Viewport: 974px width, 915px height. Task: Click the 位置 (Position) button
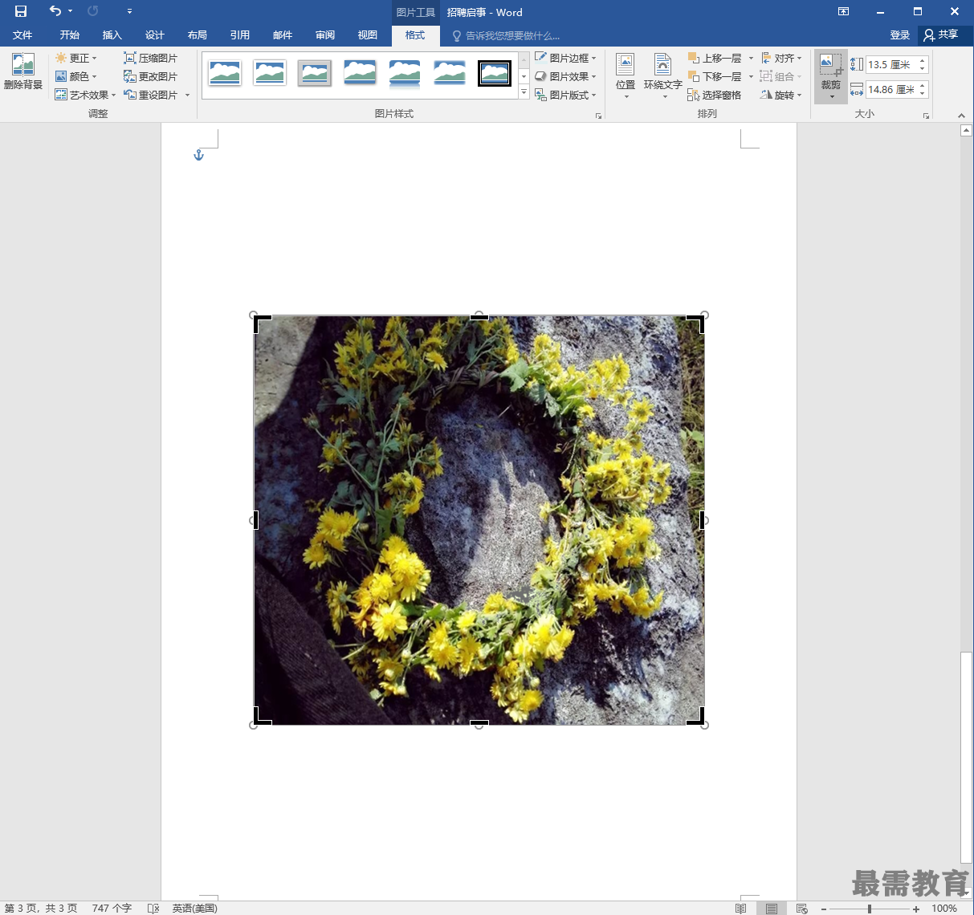(626, 75)
